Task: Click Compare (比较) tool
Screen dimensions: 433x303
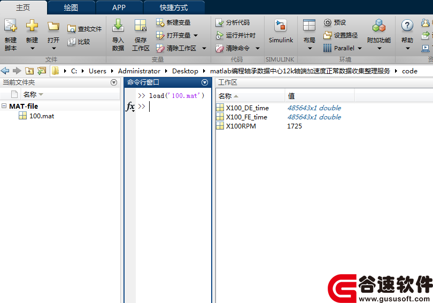Action: pos(79,42)
